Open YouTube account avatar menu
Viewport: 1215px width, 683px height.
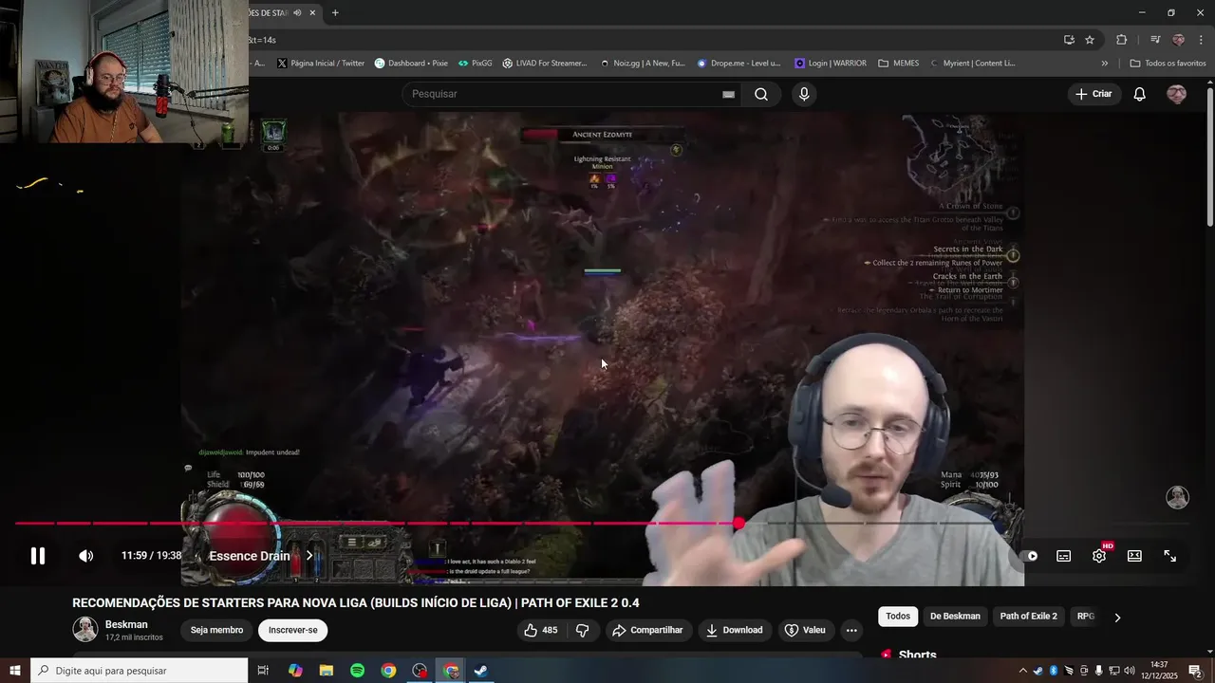coord(1176,94)
